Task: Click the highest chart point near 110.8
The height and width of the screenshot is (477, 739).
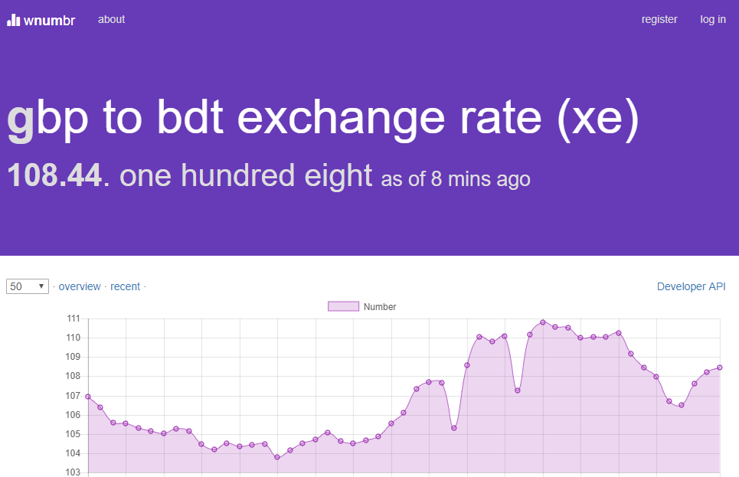Action: pos(543,322)
